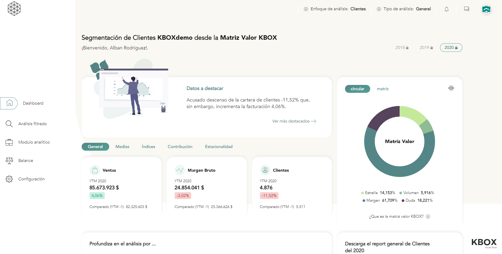Click the Margen Bruto chart icon
The height and width of the screenshot is (254, 502).
[180, 170]
